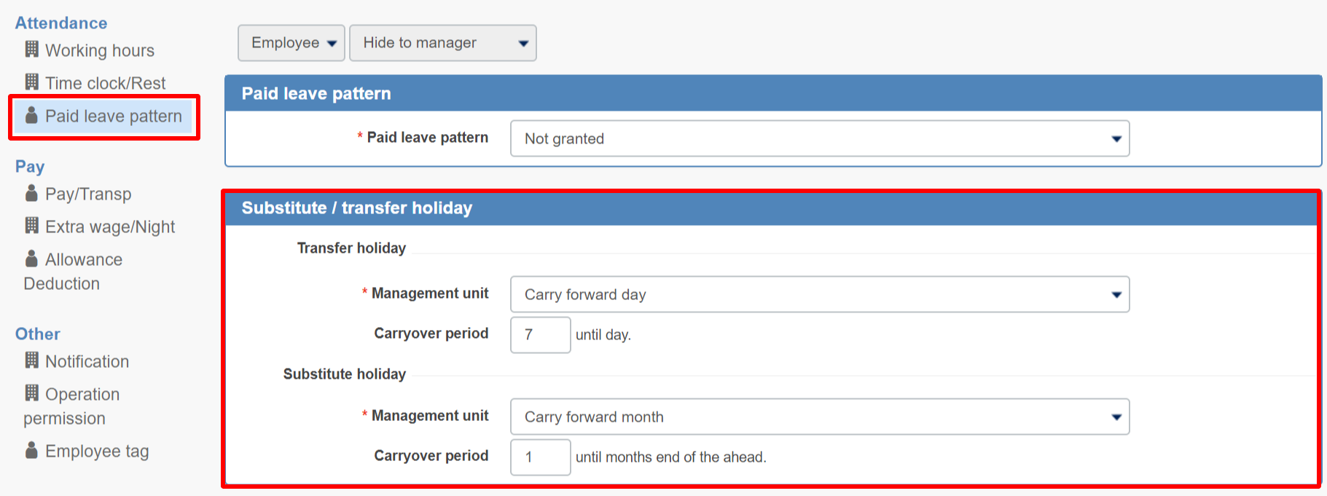Open Transfer holiday Management unit dropdown
This screenshot has height=496, width=1327.
click(x=820, y=294)
